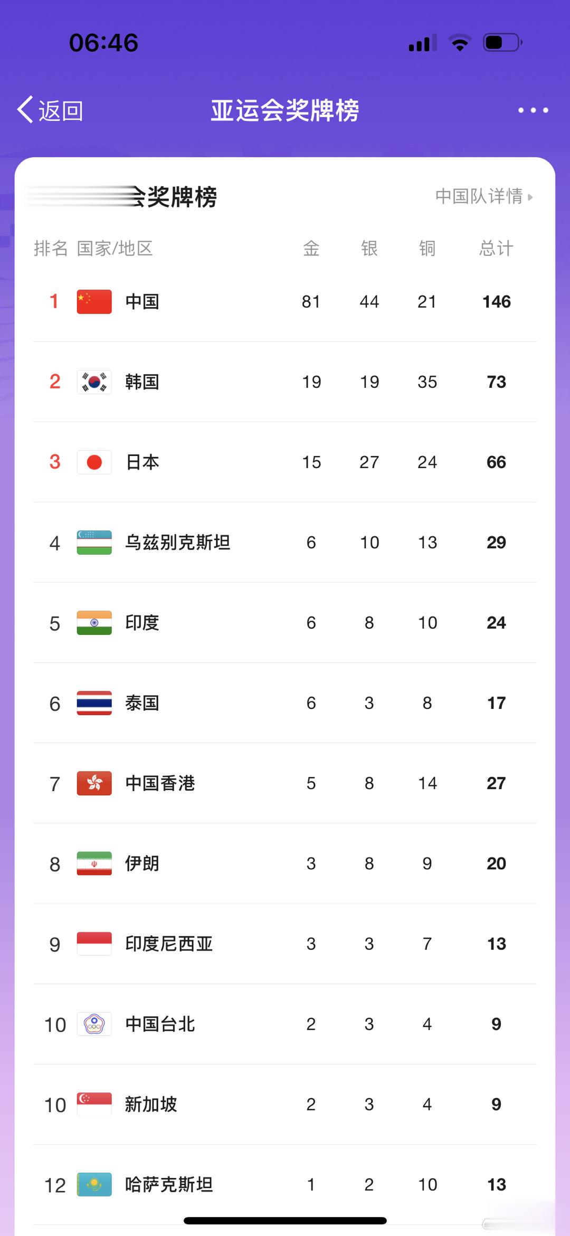The image size is (570, 1236).
Task: Tap the 亚运会奖牌榜 page title
Action: click(x=285, y=110)
